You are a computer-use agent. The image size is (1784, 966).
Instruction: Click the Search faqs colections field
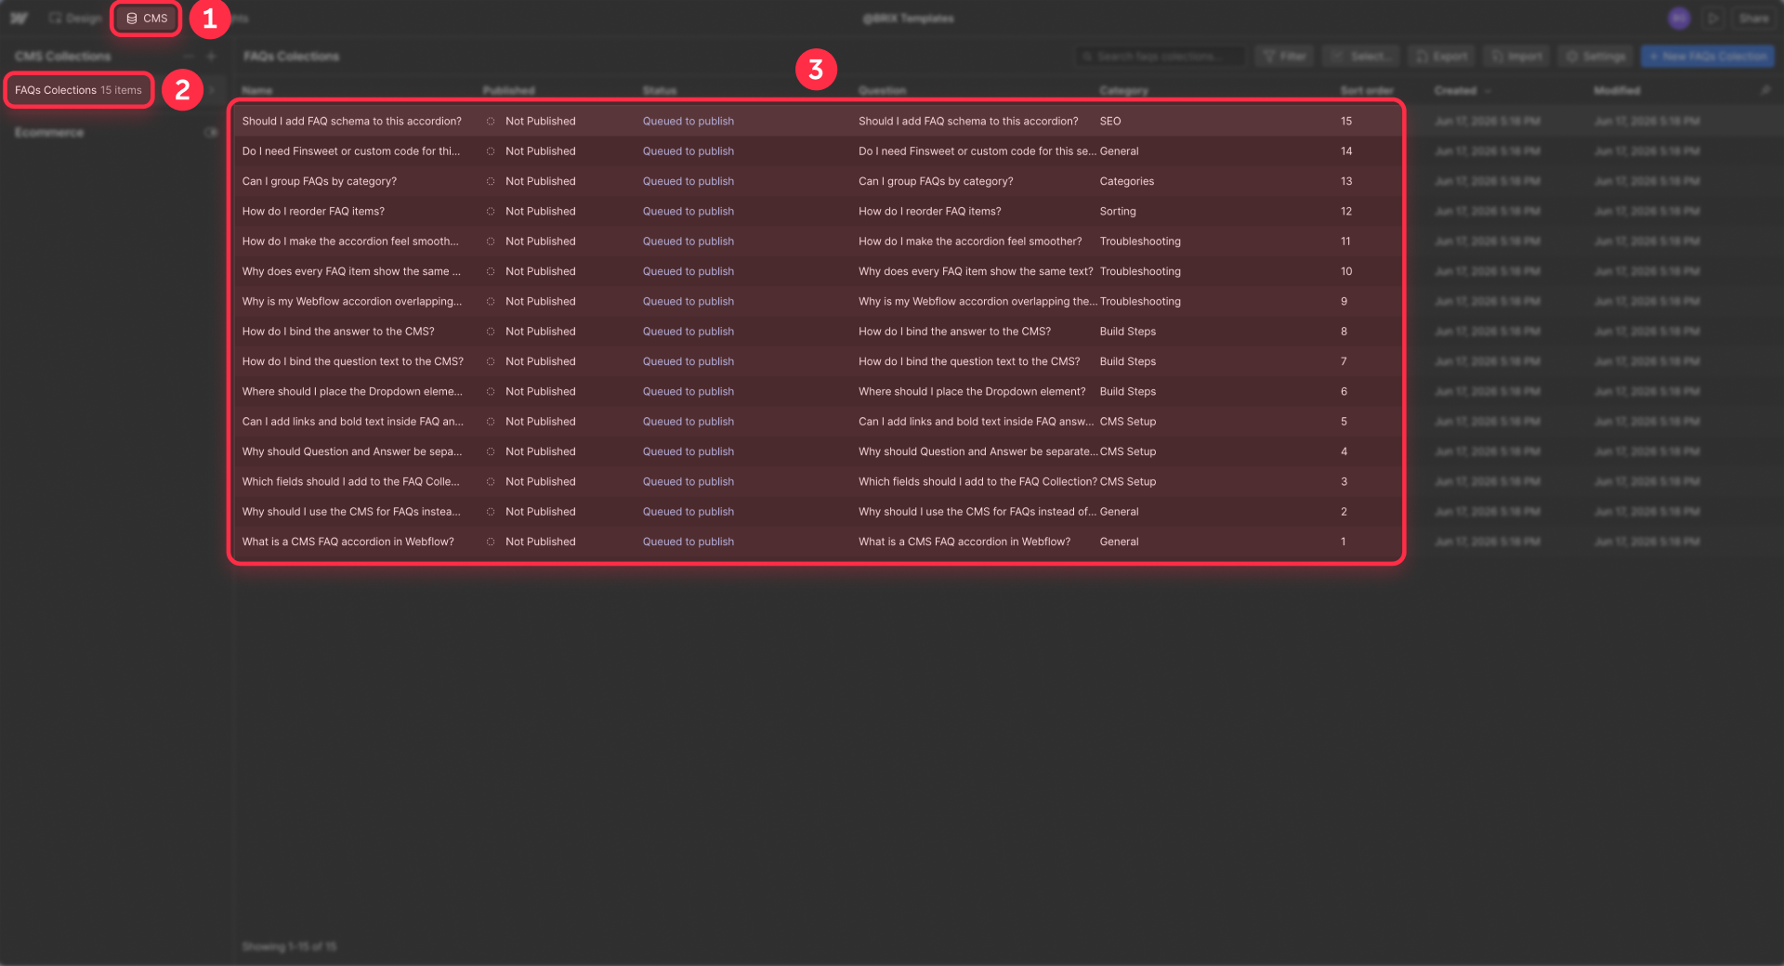[x=1160, y=57]
